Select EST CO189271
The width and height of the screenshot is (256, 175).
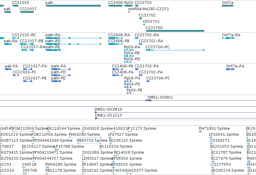(220, 141)
